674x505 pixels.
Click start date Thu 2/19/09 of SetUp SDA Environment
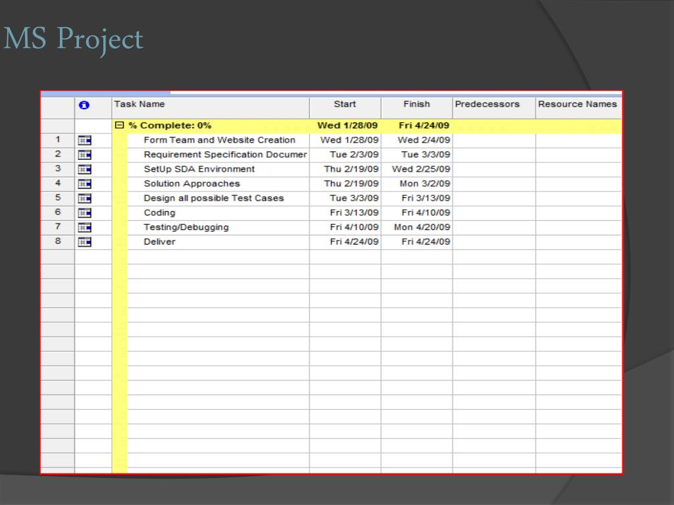351,169
